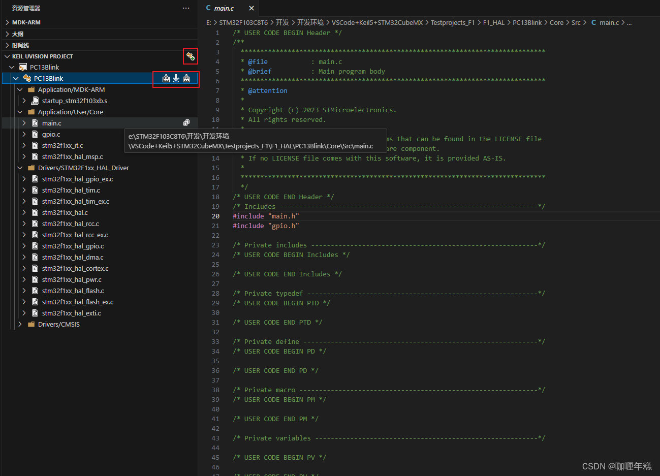
Task: Collapse the Application/User/Core group
Action: (20, 112)
